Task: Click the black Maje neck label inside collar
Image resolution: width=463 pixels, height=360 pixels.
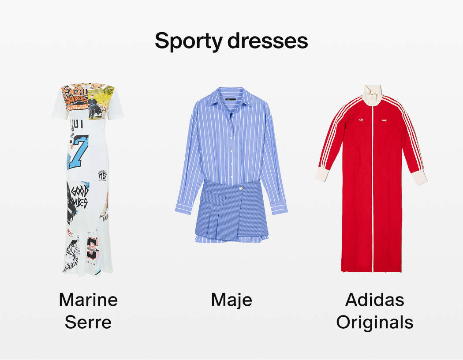Action: point(230,99)
